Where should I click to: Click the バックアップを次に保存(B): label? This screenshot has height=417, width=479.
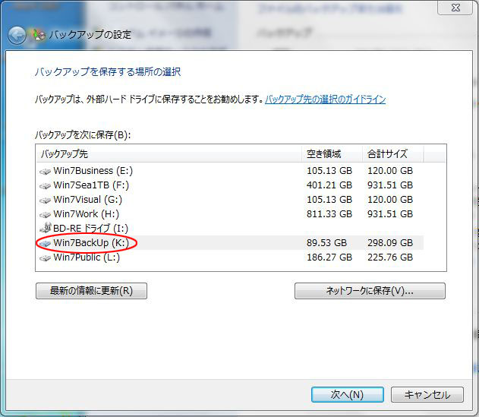83,134
